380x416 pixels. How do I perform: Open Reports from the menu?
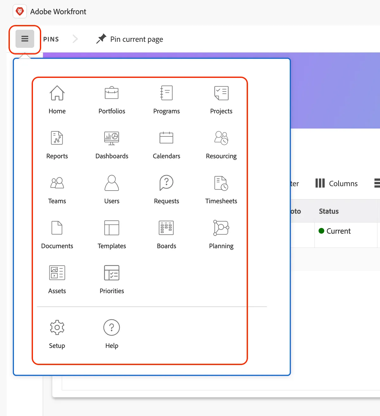57,145
